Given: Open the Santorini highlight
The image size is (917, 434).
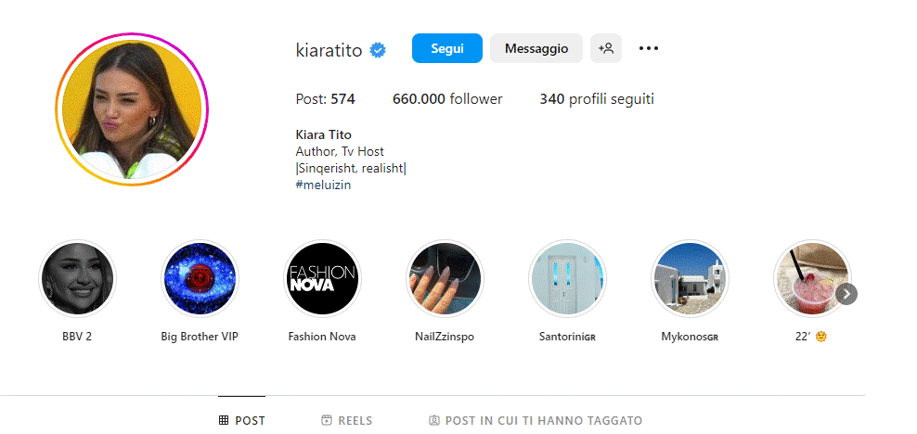Looking at the screenshot, I should (x=567, y=278).
